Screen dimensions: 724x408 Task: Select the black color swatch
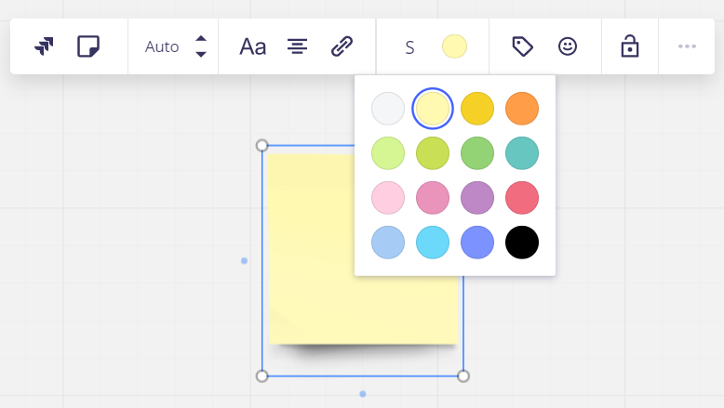(x=522, y=243)
